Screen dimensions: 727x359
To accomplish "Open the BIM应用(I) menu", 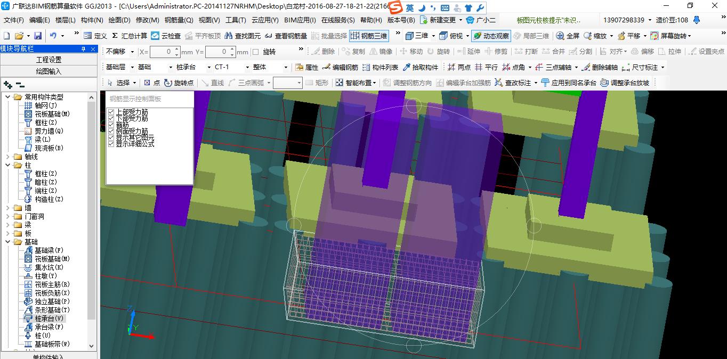I will click(300, 20).
